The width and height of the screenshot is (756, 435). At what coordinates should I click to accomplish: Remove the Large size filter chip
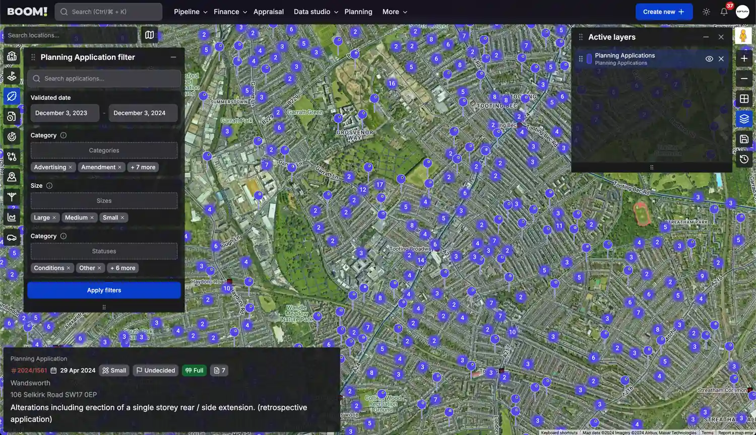click(x=54, y=217)
